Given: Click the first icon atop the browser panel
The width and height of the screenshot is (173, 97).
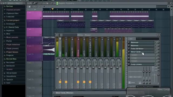Looking at the screenshot, I should pos(1,3).
